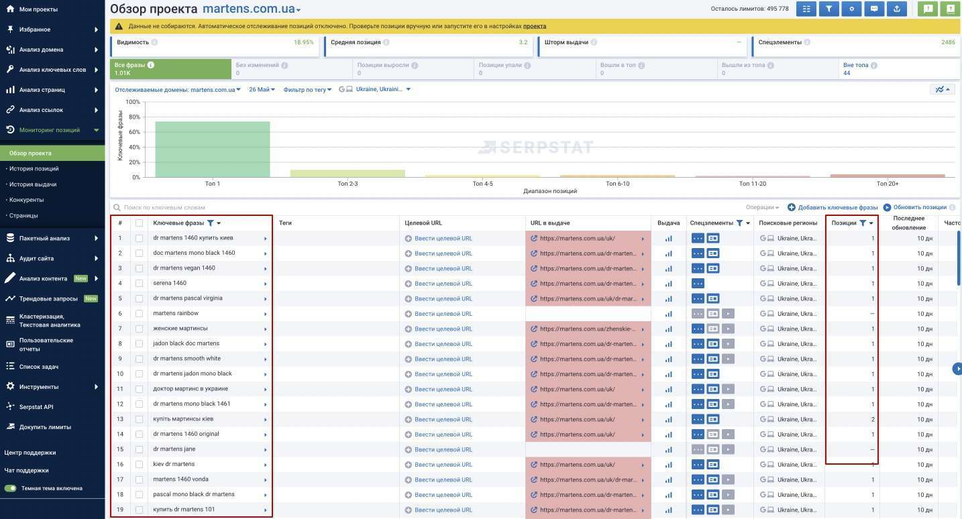Screen dimensions: 962x519
Task: Click info icon next to Вне топа
Action: [x=874, y=65]
